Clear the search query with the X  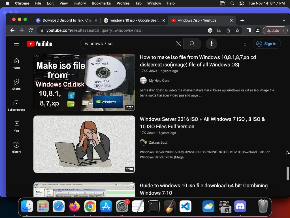(x=178, y=44)
